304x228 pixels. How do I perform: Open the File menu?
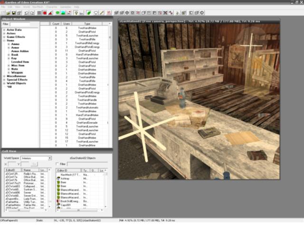click(3, 7)
